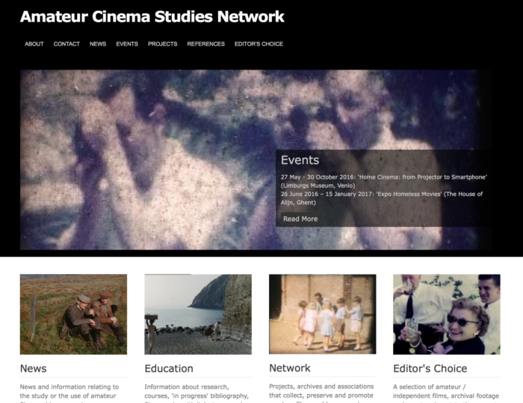Image resolution: width=523 pixels, height=403 pixels.
Task: Click the large vintage film banner image
Action: [x=149, y=161]
